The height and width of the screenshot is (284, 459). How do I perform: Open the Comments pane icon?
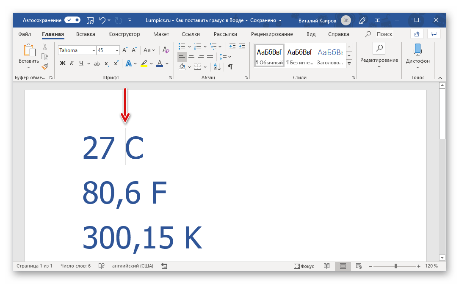click(x=434, y=34)
